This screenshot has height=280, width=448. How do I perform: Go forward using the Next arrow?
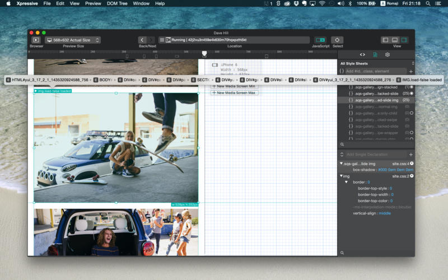(x=151, y=40)
